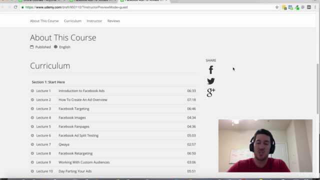The width and height of the screenshot is (320, 180).
Task: Switch to first browser tab
Action: [42, 1]
